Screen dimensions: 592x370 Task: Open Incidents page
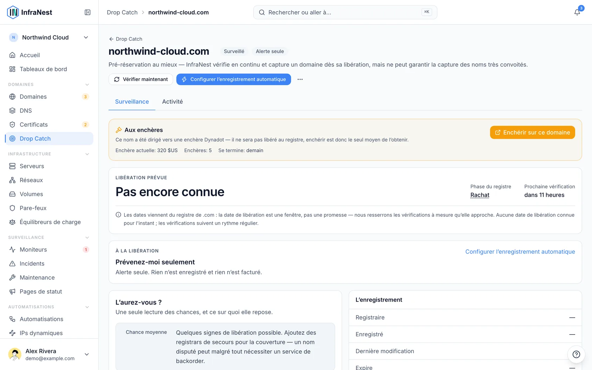pyautogui.click(x=49, y=263)
